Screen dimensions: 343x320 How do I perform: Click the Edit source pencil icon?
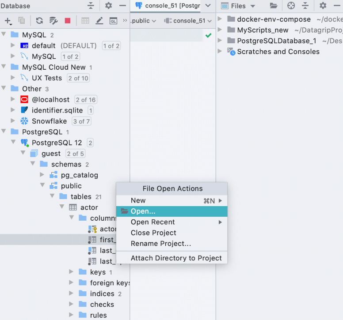tap(99, 21)
